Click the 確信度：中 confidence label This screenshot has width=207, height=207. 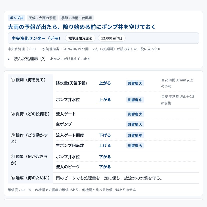(16, 190)
